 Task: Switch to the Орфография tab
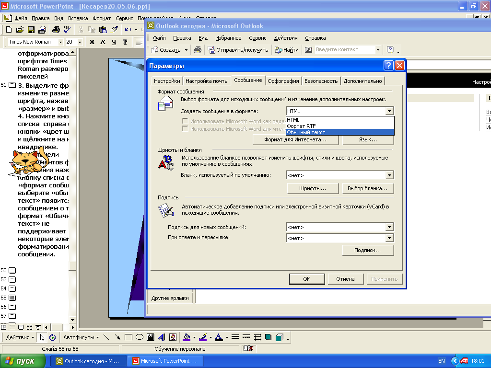pyautogui.click(x=283, y=81)
